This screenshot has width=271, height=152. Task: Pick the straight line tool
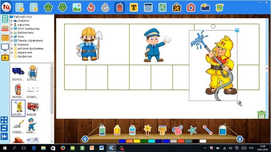207,130
